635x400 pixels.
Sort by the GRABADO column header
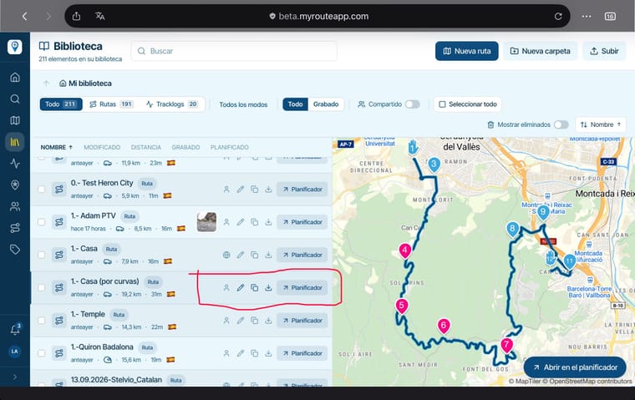coord(185,147)
